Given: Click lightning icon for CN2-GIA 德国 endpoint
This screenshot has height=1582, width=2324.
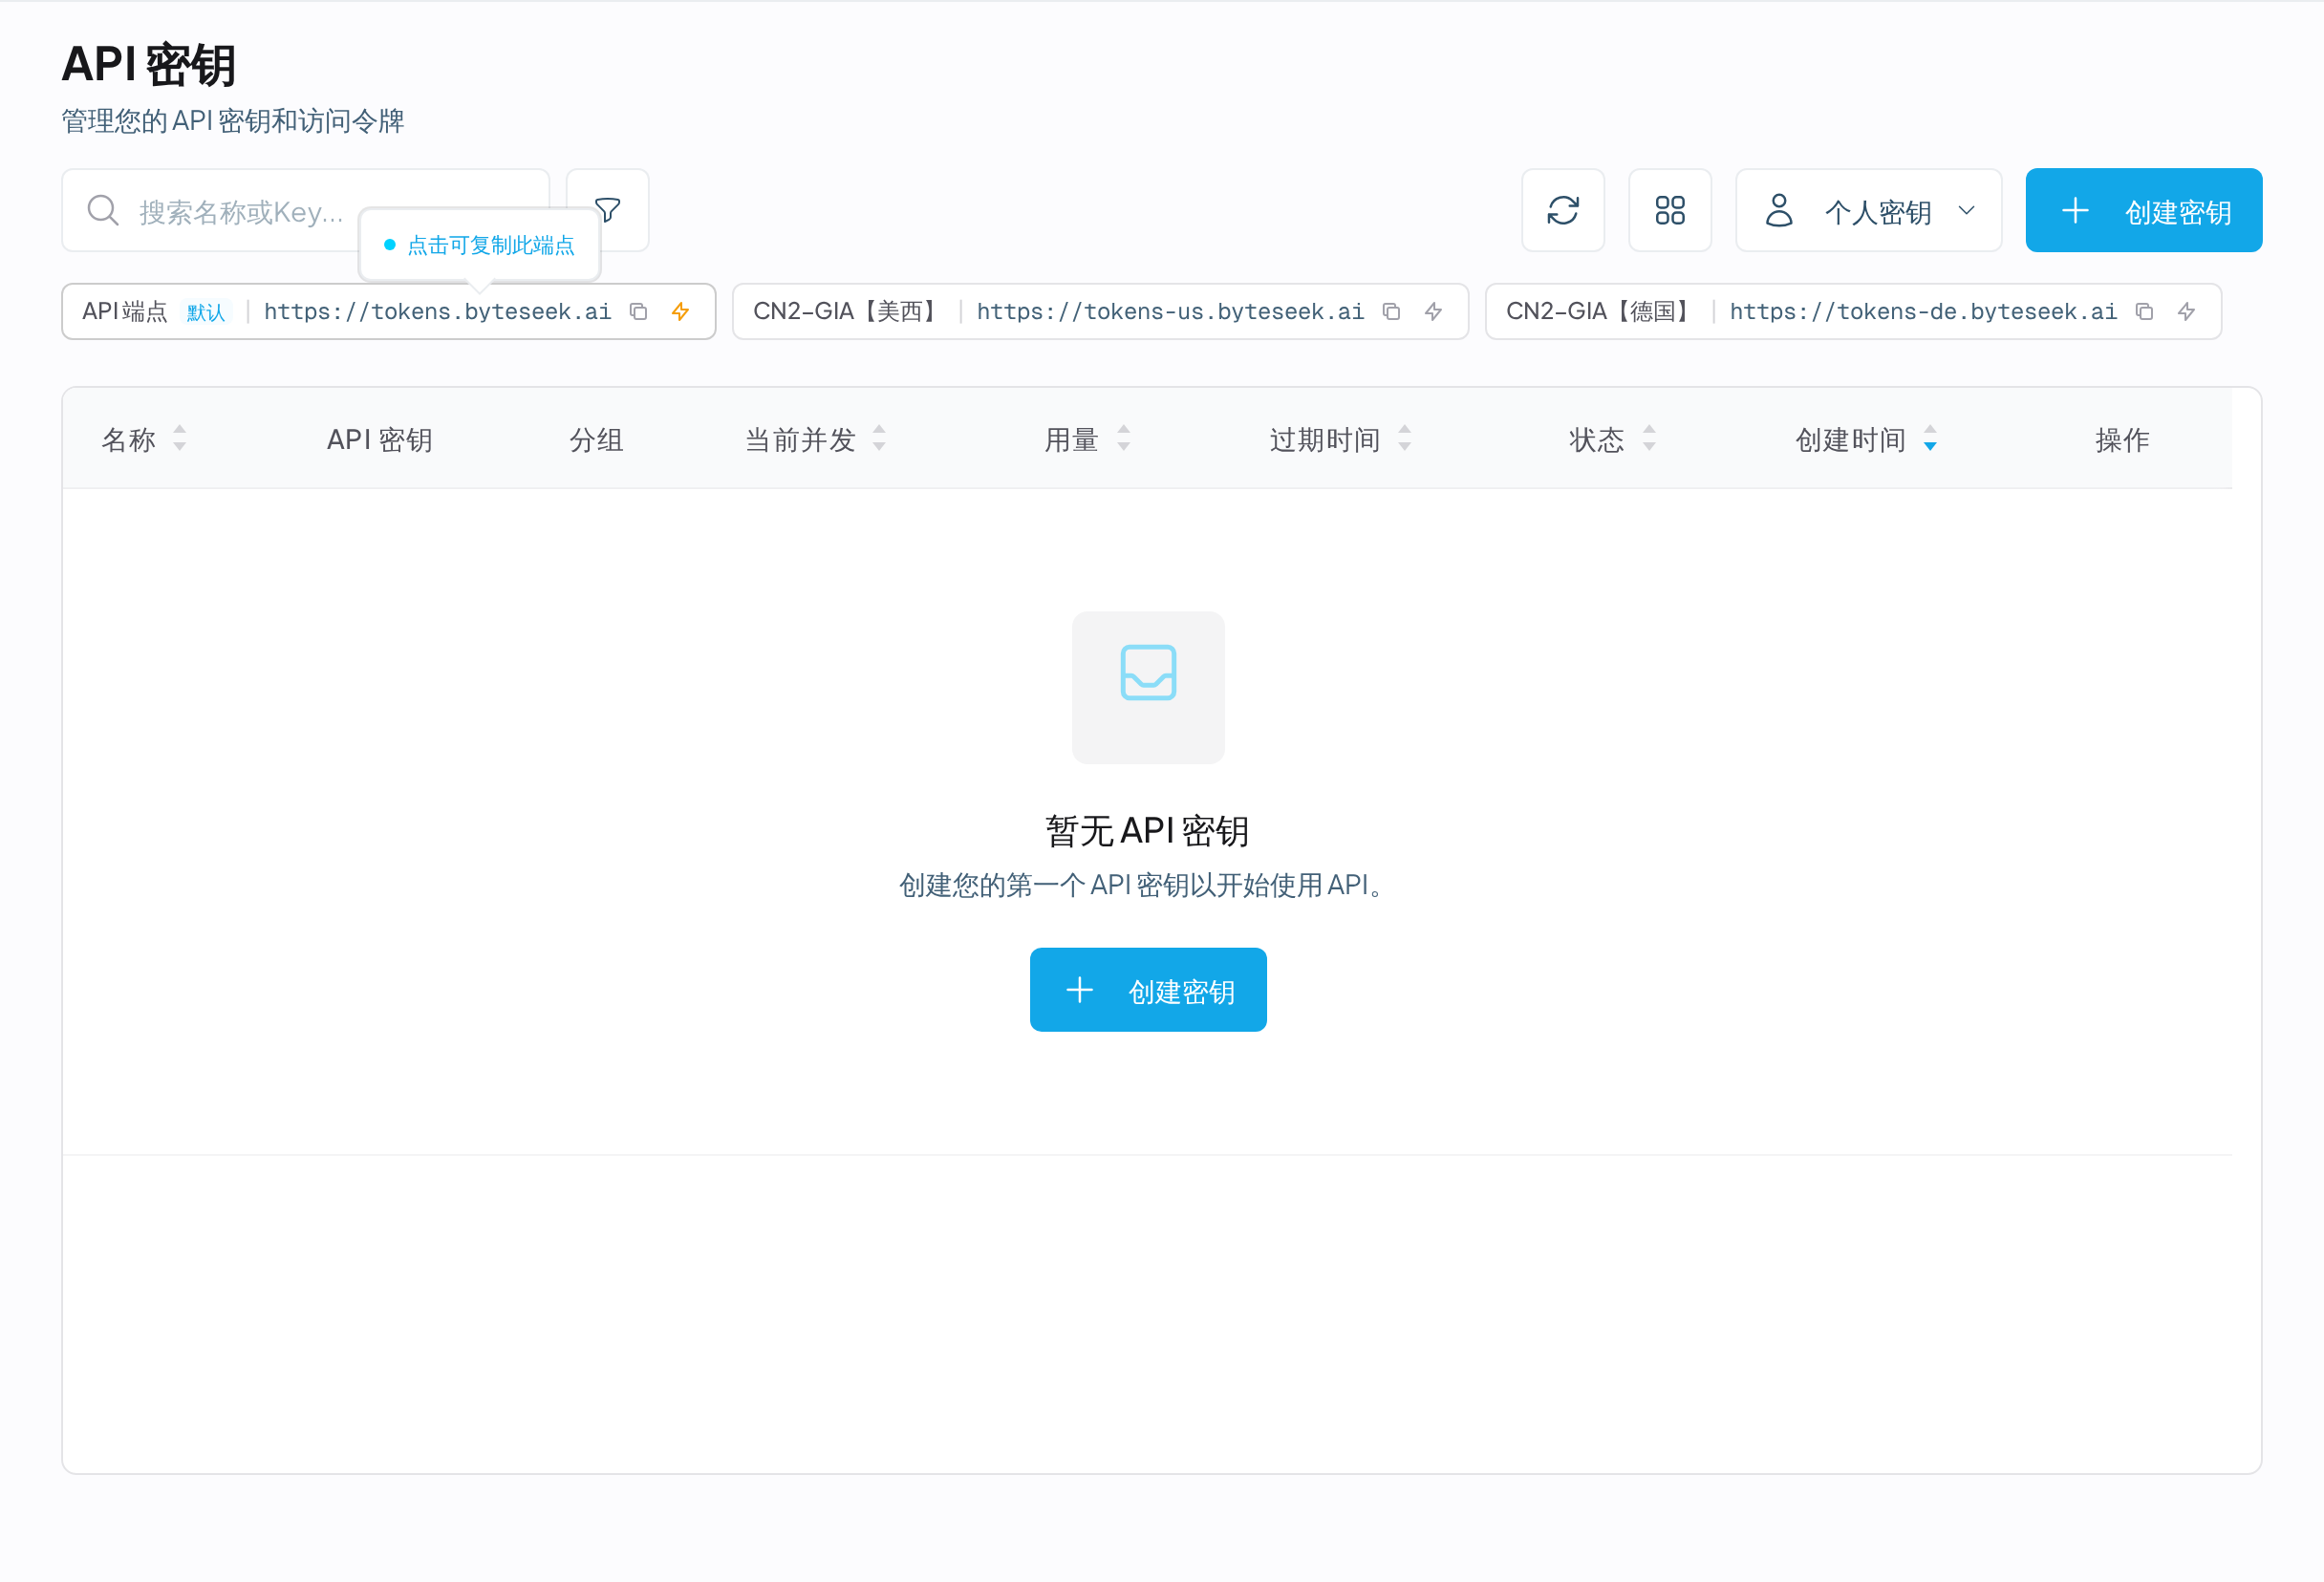Looking at the screenshot, I should 2186,312.
